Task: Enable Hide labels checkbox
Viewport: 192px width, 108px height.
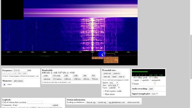Action: click(x=104, y=94)
